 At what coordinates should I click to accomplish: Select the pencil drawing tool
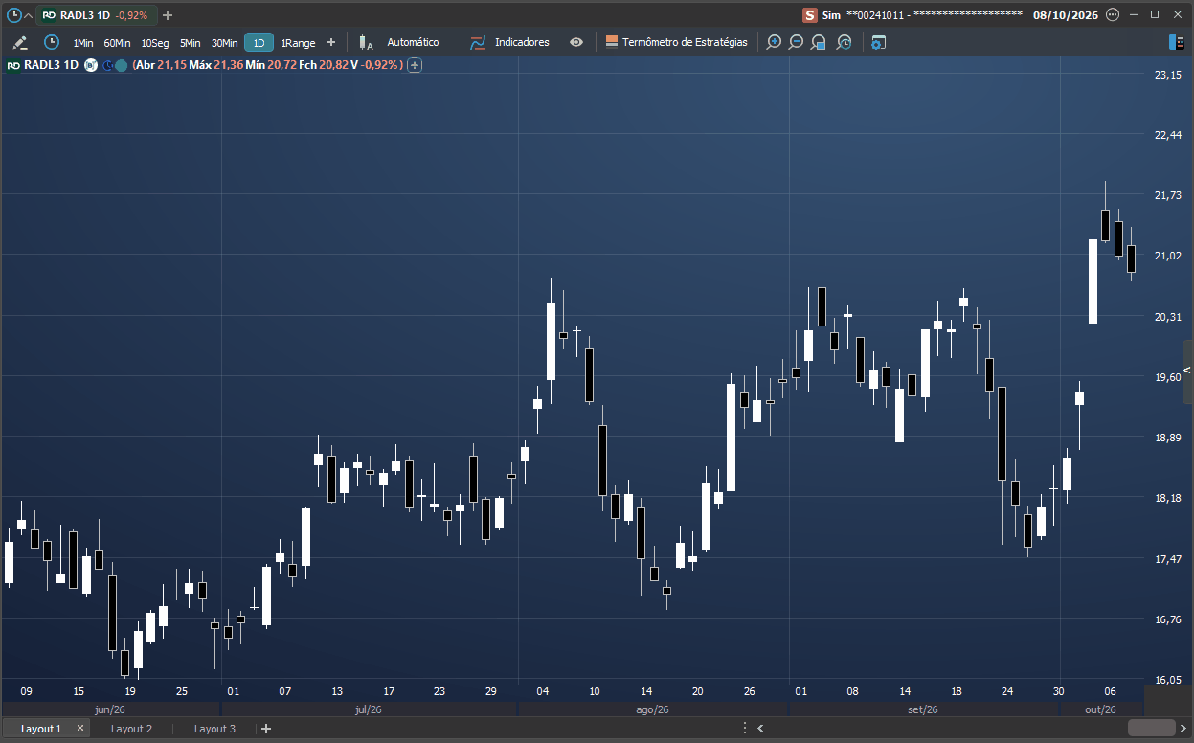pyautogui.click(x=20, y=42)
